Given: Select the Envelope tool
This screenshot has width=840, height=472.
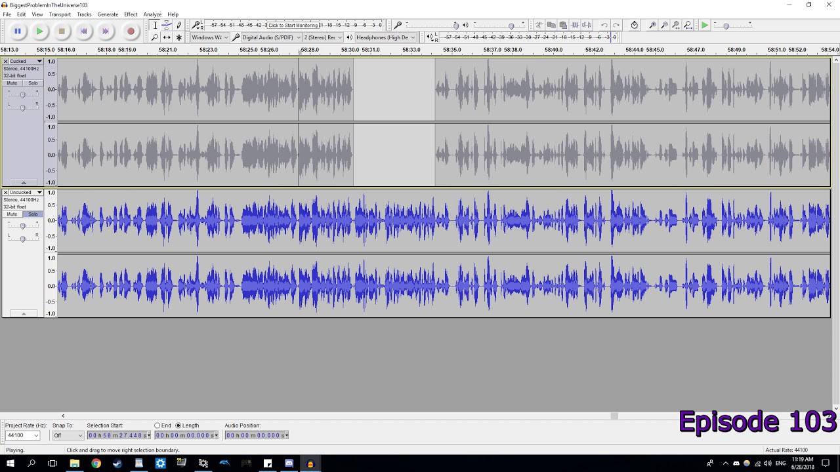Looking at the screenshot, I should pos(167,25).
